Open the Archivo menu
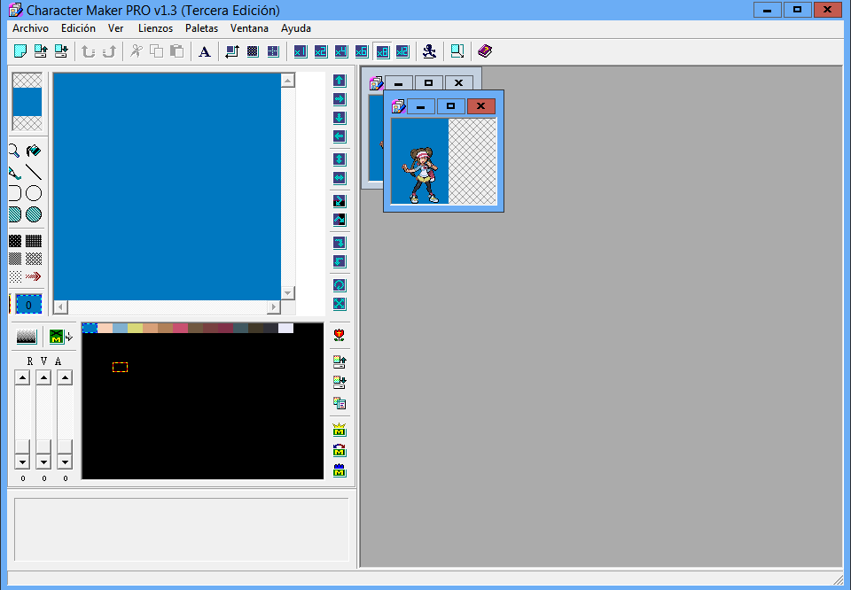Image resolution: width=851 pixels, height=590 pixels. (x=30, y=28)
